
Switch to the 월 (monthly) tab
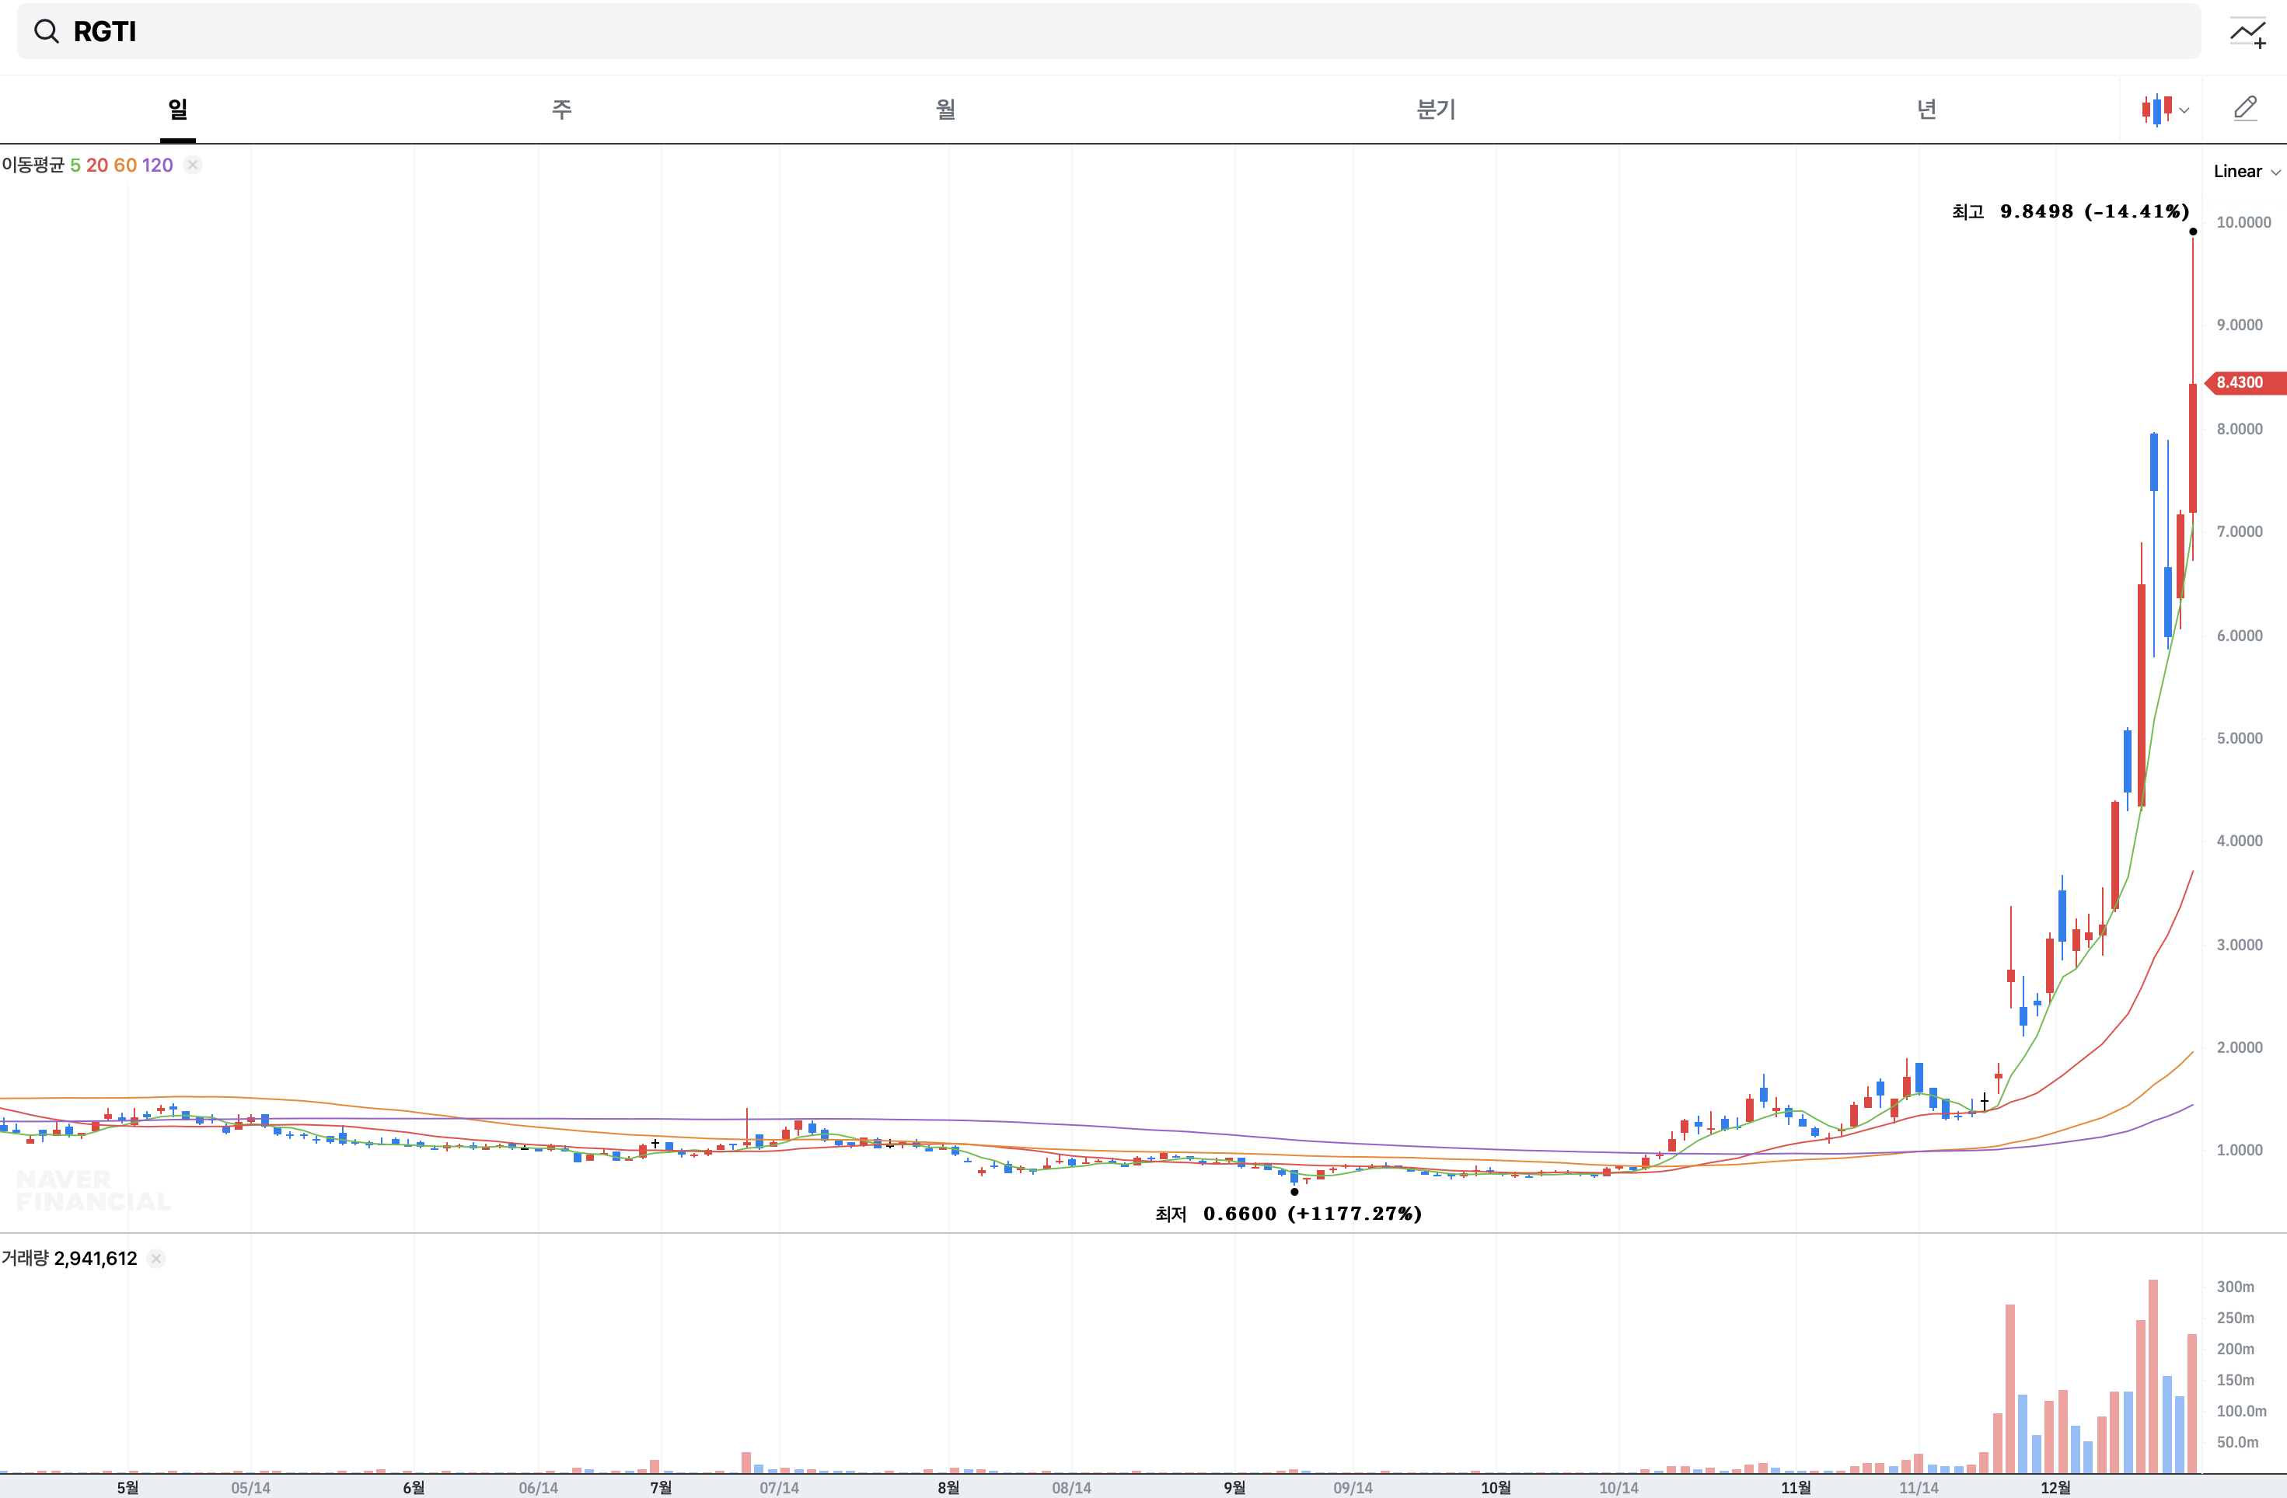click(945, 110)
